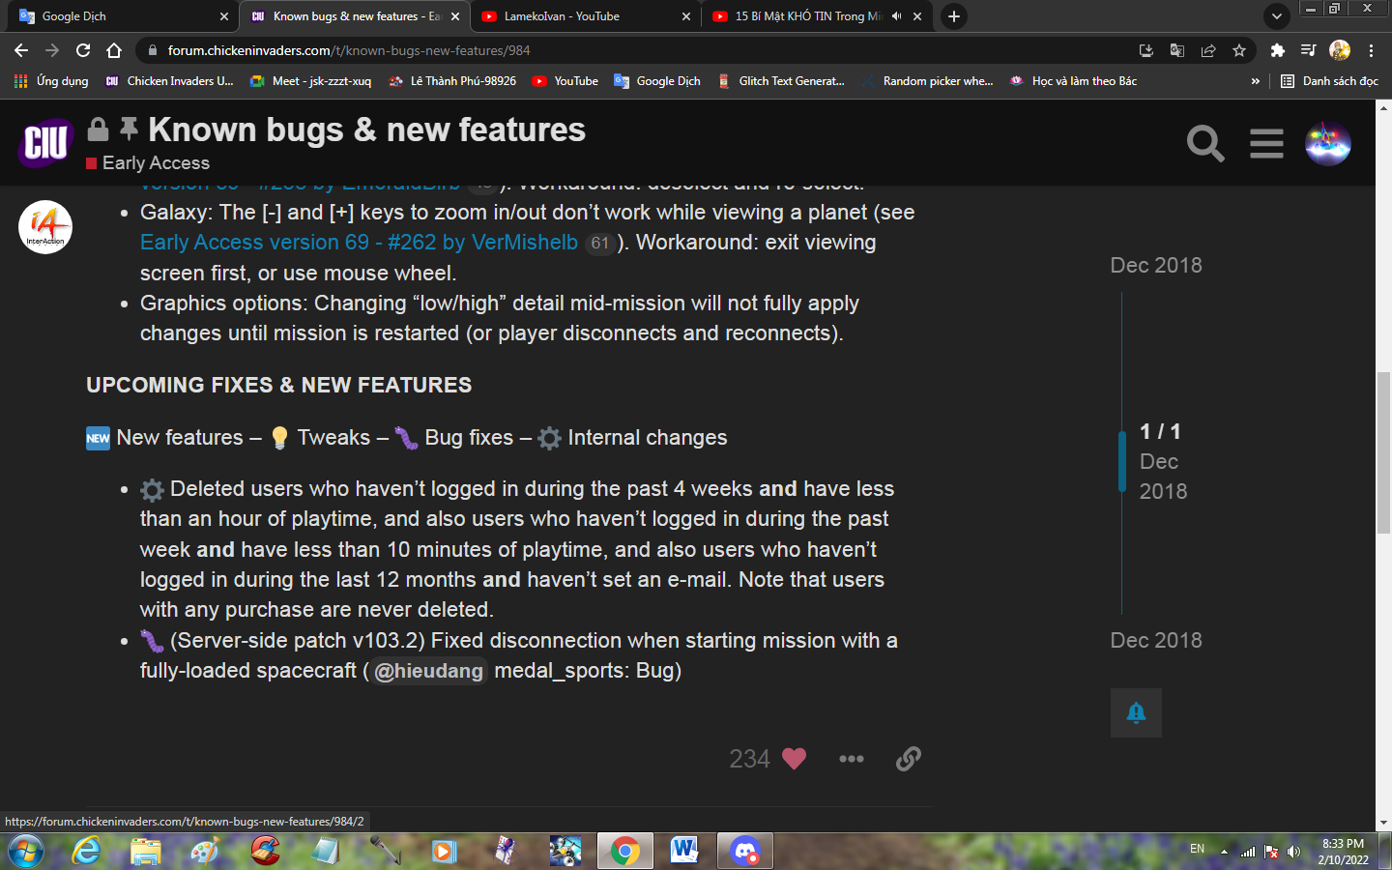
Task: Expand the hidden bookmarks overflow chevron
Action: coord(1255,81)
